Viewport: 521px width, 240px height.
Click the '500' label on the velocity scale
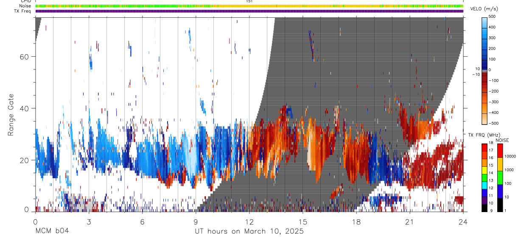point(492,17)
